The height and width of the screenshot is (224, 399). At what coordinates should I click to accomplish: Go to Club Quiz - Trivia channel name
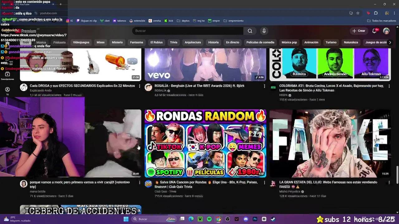click(165, 192)
